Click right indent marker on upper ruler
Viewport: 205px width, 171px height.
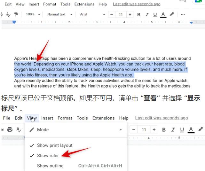pyautogui.click(x=191, y=23)
